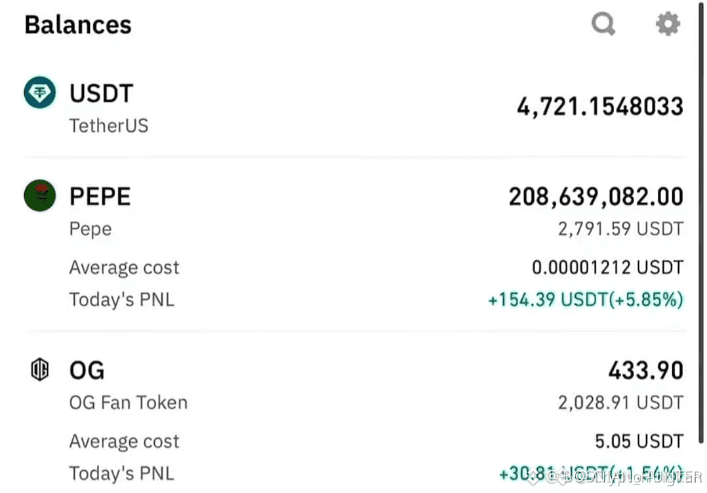Open the OG asset name
Image resolution: width=707 pixels, height=493 pixels.
(x=87, y=370)
